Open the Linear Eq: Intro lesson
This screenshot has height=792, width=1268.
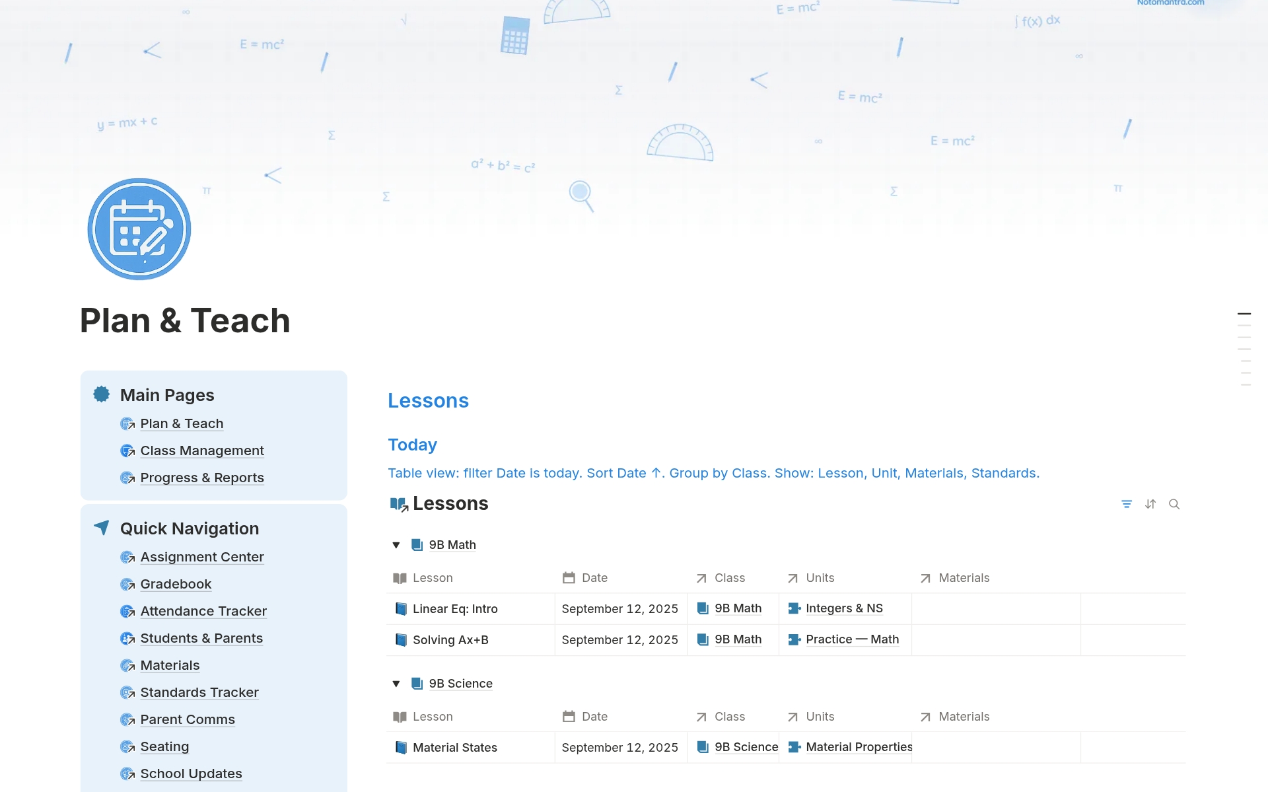[455, 609]
